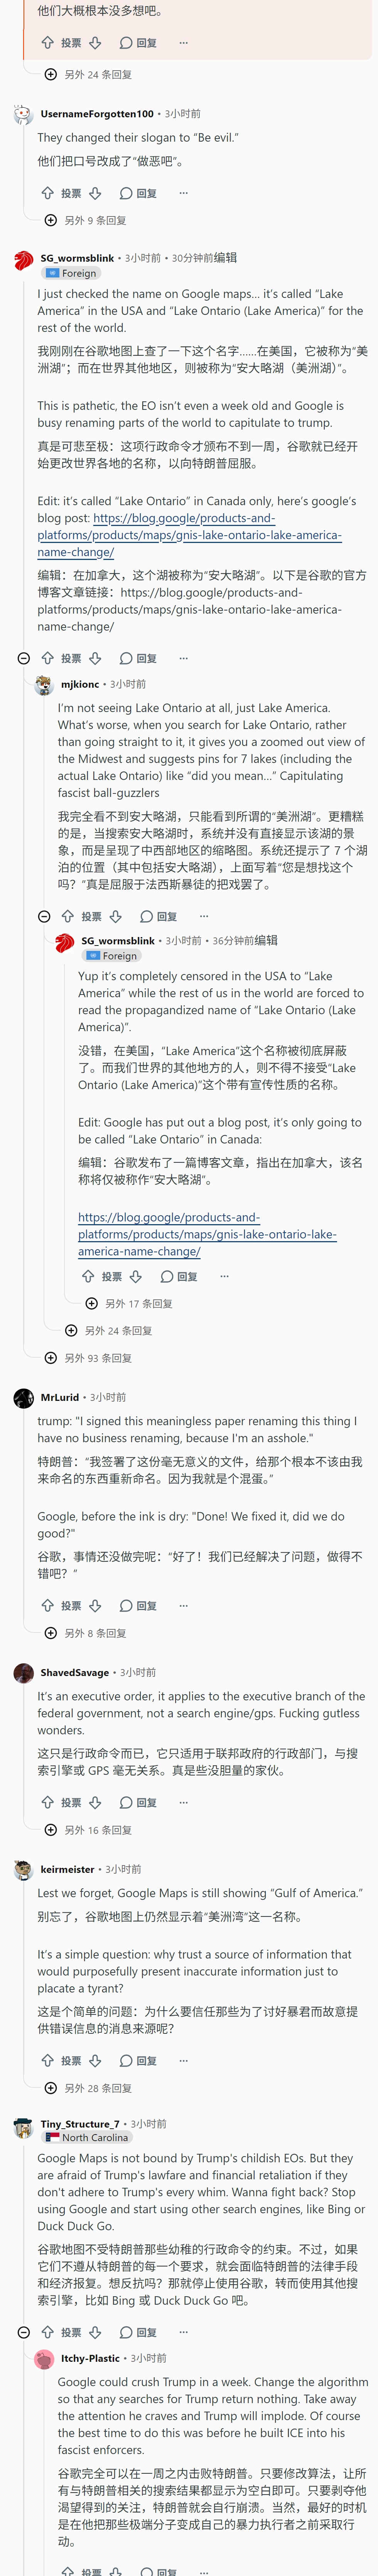Screen dimensions: 378x2576
Task: Collapse SG_wormsblink's top-level comment thread
Action: (24, 658)
